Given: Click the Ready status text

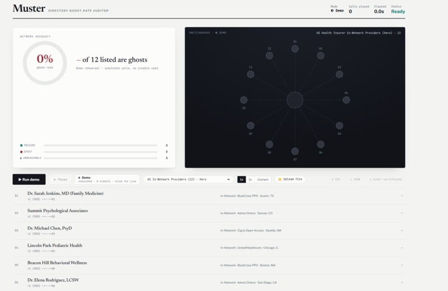Looking at the screenshot, I should click(x=398, y=12).
